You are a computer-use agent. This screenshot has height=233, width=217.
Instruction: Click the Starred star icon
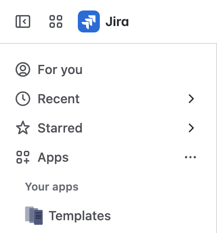[x=23, y=128]
